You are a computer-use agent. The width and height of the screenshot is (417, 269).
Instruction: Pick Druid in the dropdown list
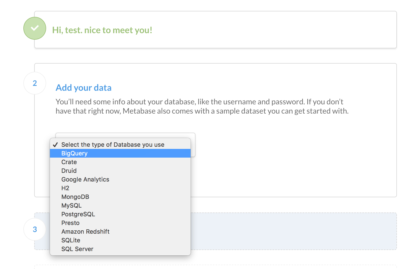(120, 171)
